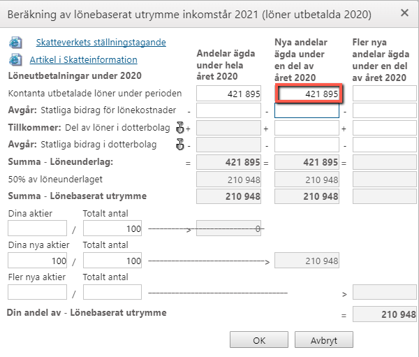Select Totalt antal field next to Dina aktier
The height and width of the screenshot is (357, 419).
[112, 228]
